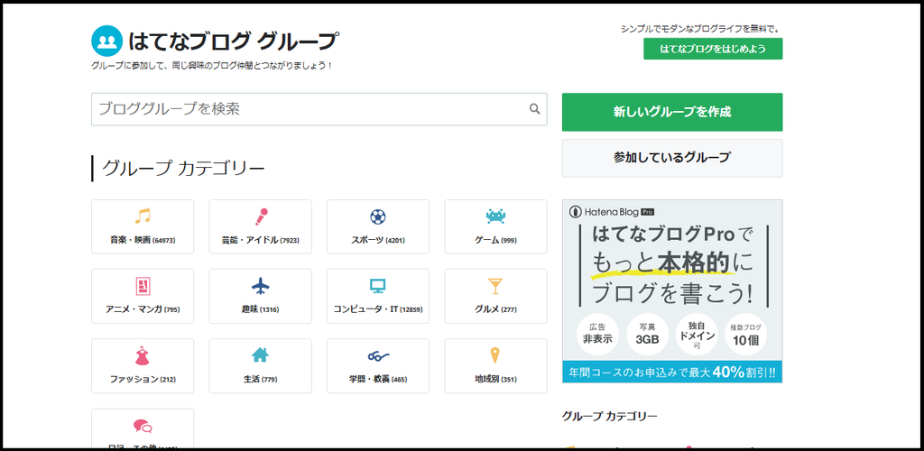Open the 学問・教養 (465) category label
924x451 pixels.
click(378, 379)
